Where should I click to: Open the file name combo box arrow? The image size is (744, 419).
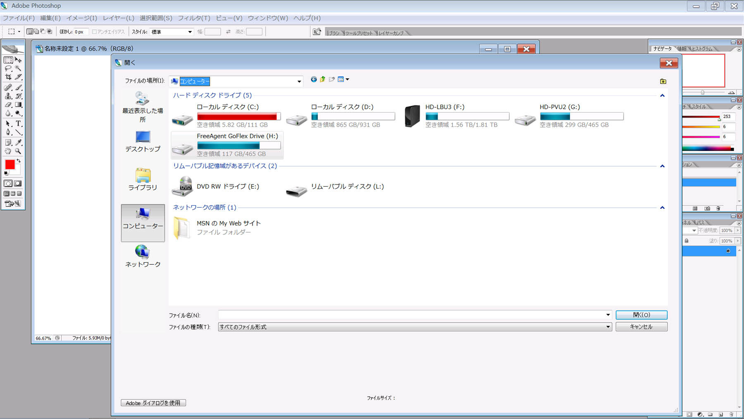click(608, 315)
